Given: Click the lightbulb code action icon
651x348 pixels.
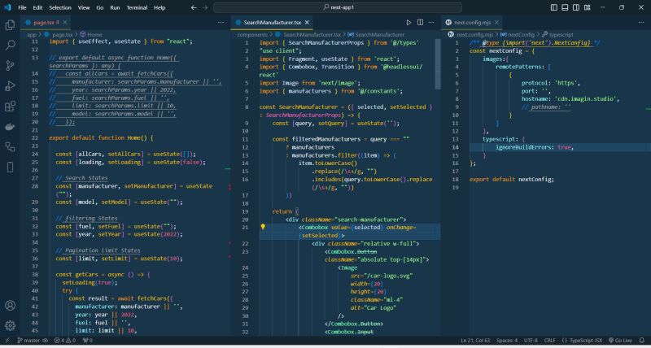Looking at the screenshot, I should pos(263,227).
